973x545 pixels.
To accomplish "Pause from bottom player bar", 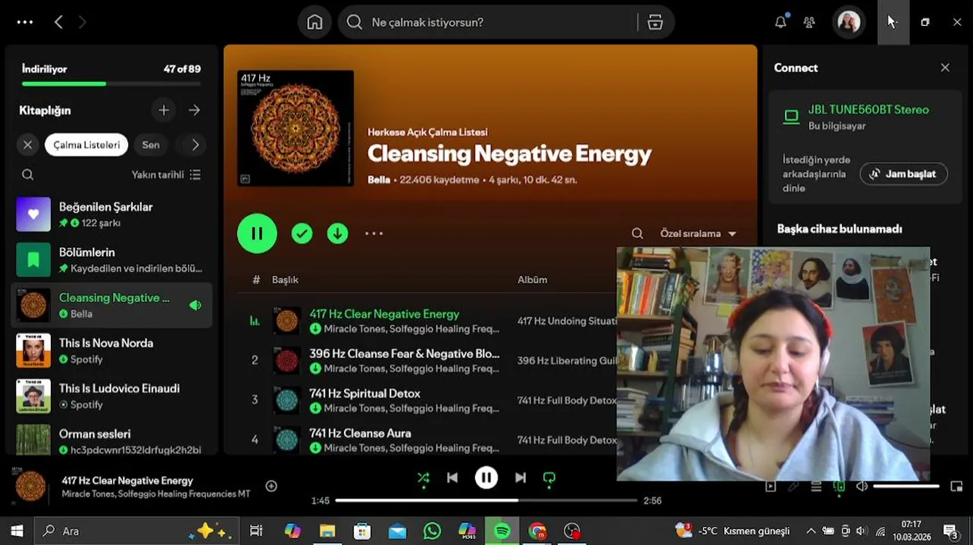I will point(486,478).
